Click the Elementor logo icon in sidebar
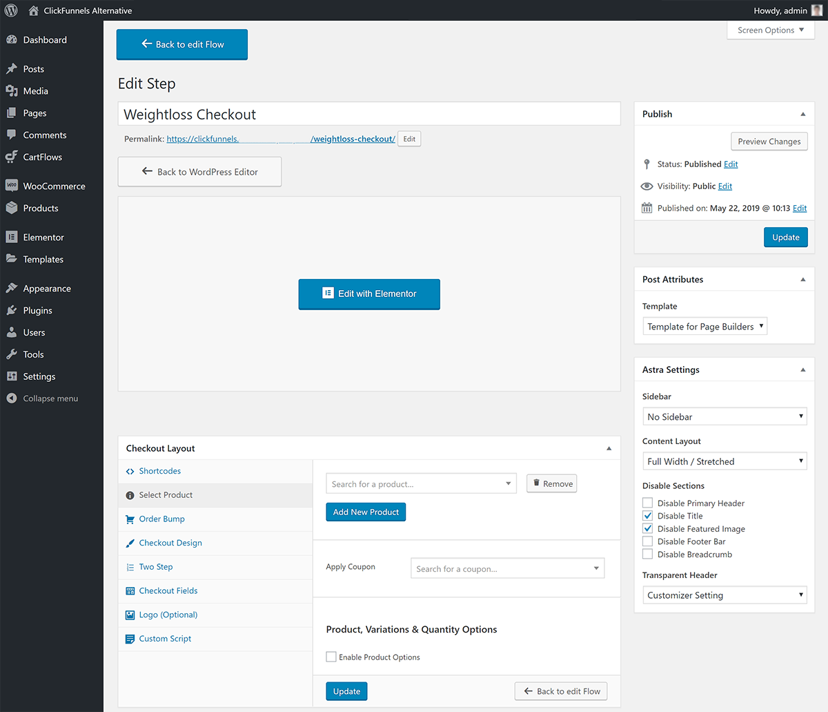Viewport: 828px width, 712px height. pyautogui.click(x=12, y=238)
